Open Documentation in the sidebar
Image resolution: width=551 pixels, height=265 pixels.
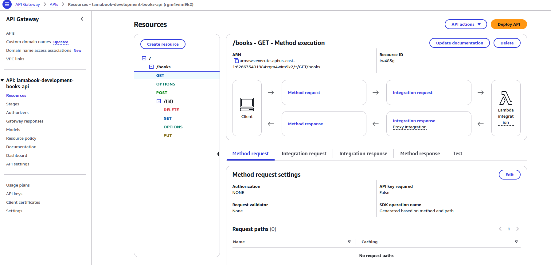pyautogui.click(x=21, y=147)
